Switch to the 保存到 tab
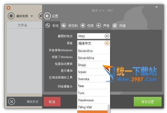 coord(70,26)
